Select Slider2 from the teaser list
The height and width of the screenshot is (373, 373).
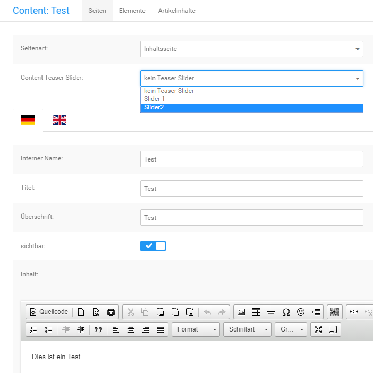click(252, 107)
